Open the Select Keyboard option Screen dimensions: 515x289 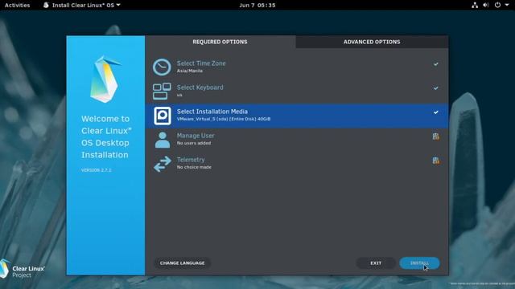click(297, 91)
